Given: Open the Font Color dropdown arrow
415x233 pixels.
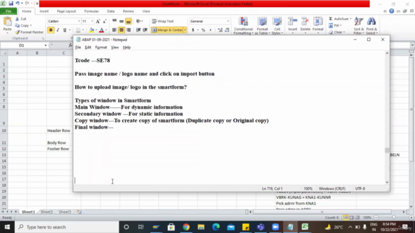Looking at the screenshot, I should pyautogui.click(x=106, y=30).
